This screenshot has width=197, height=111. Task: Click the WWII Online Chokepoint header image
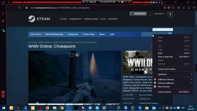pyautogui.click(x=138, y=62)
